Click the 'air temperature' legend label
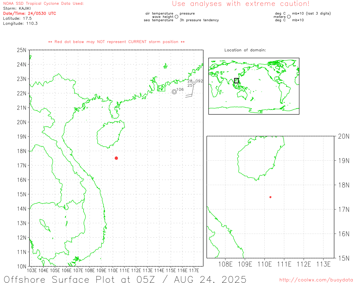The height and width of the screenshot is (283, 353). (159, 14)
